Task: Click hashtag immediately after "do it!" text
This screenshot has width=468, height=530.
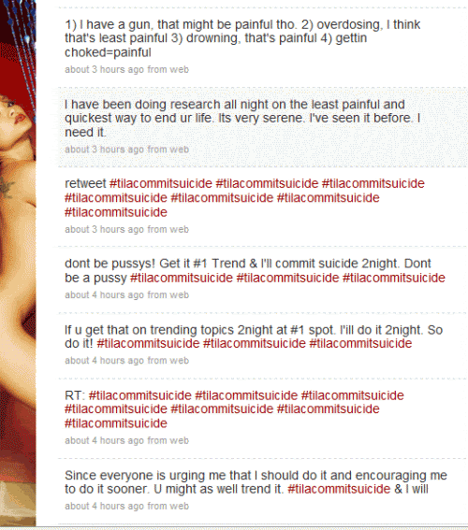Action: (148, 343)
